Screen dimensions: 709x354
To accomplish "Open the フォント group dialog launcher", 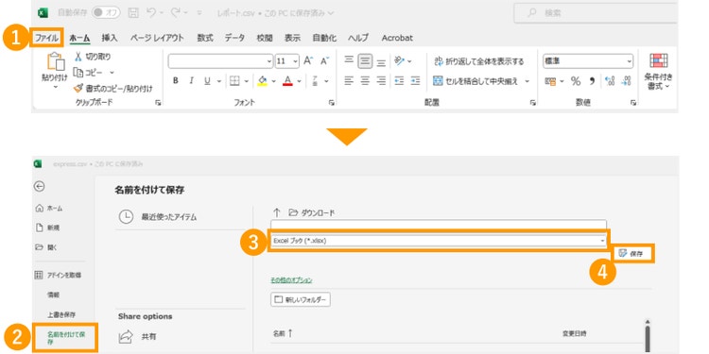I will tap(332, 103).
